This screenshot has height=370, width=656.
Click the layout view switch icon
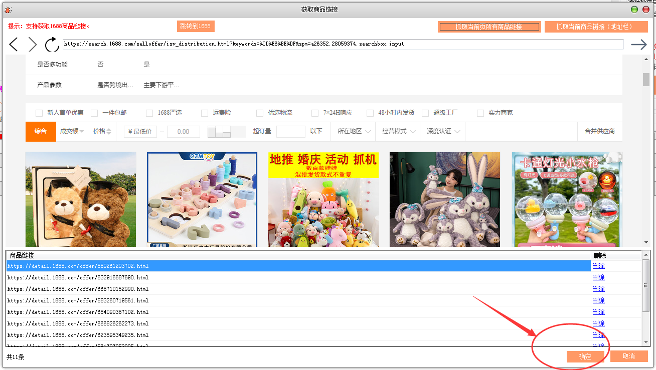coord(219,132)
